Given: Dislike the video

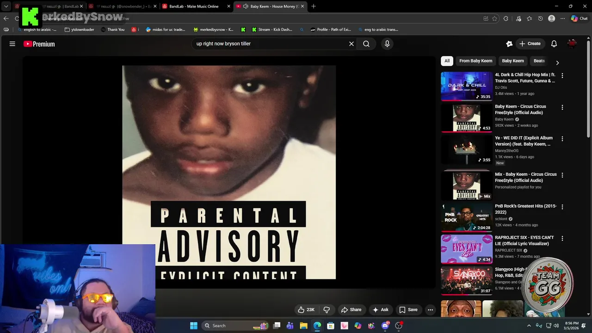Looking at the screenshot, I should pos(327,310).
